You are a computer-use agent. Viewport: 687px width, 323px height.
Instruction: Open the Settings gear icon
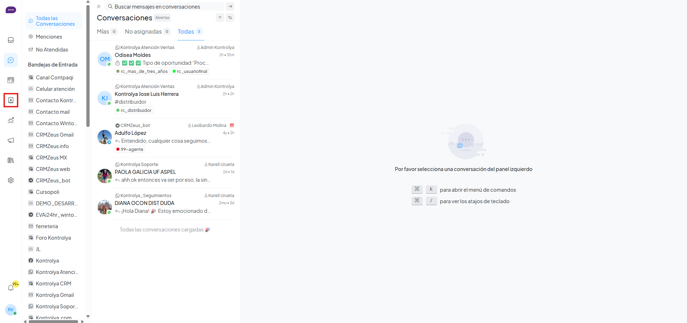(11, 180)
